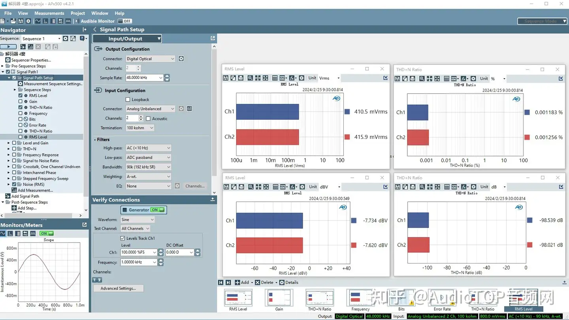
Task: Open project file icon in main toolbar
Action: [13, 21]
